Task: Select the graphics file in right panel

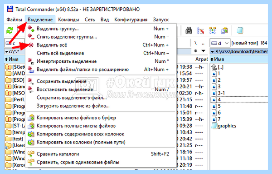Action: click(224, 126)
